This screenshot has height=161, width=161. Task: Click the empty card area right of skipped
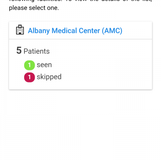point(107,77)
